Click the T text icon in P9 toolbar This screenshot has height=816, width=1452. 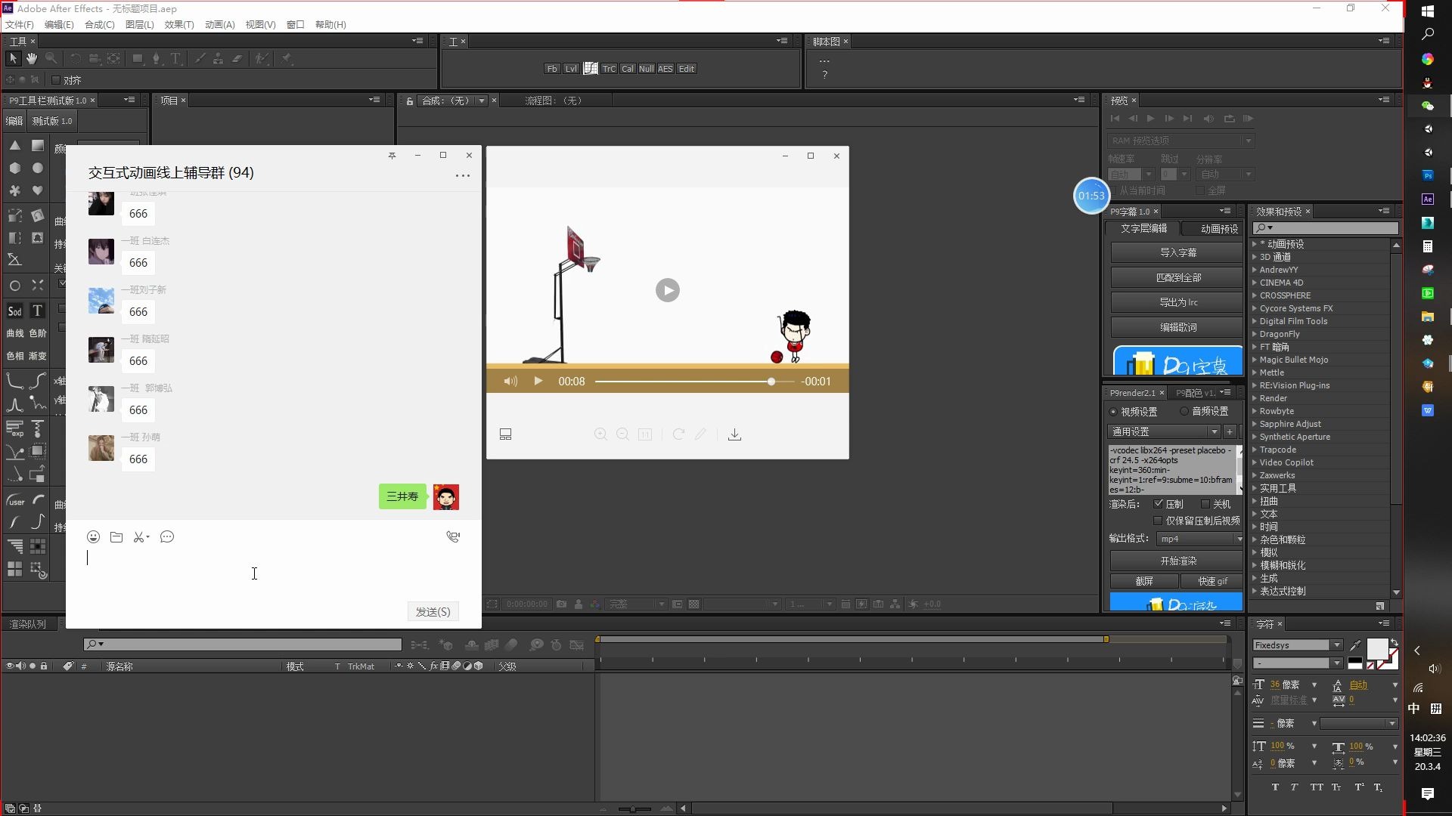tap(37, 311)
